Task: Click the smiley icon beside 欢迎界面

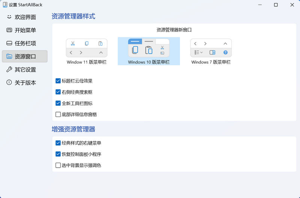Action: click(9, 17)
